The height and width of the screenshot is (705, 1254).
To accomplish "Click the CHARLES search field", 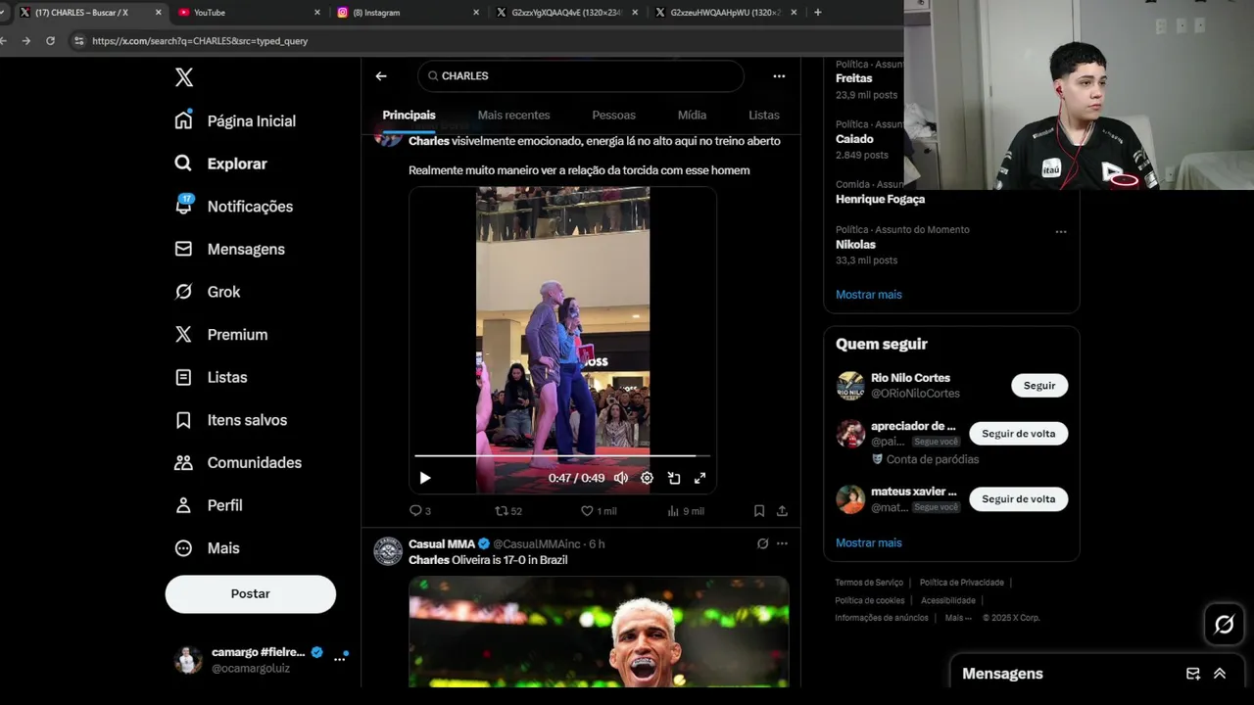I will tap(581, 75).
